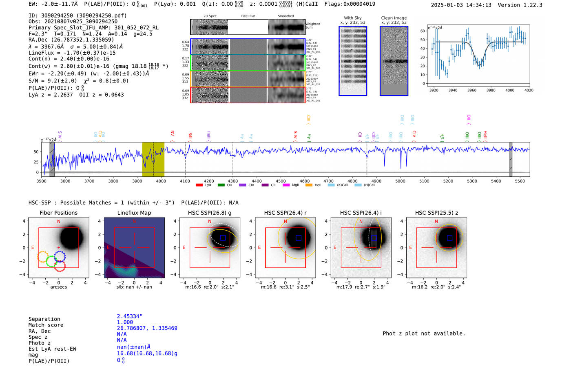The width and height of the screenshot is (571, 389).
Task: Click the gray hatched band near 5460Å
Action: coord(511,160)
